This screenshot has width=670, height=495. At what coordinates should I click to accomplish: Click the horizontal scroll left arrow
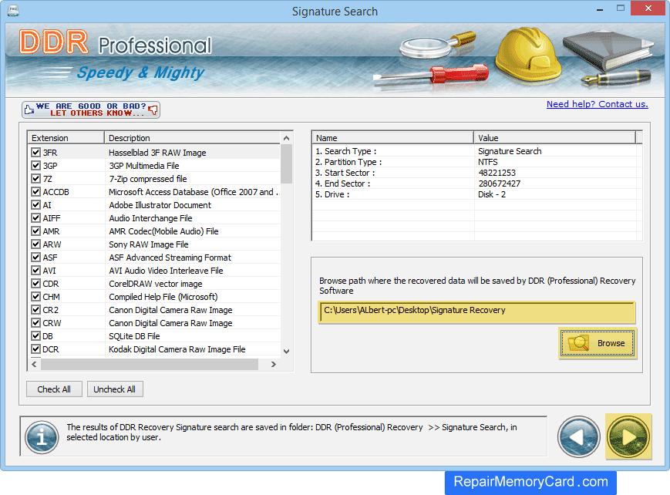34,364
